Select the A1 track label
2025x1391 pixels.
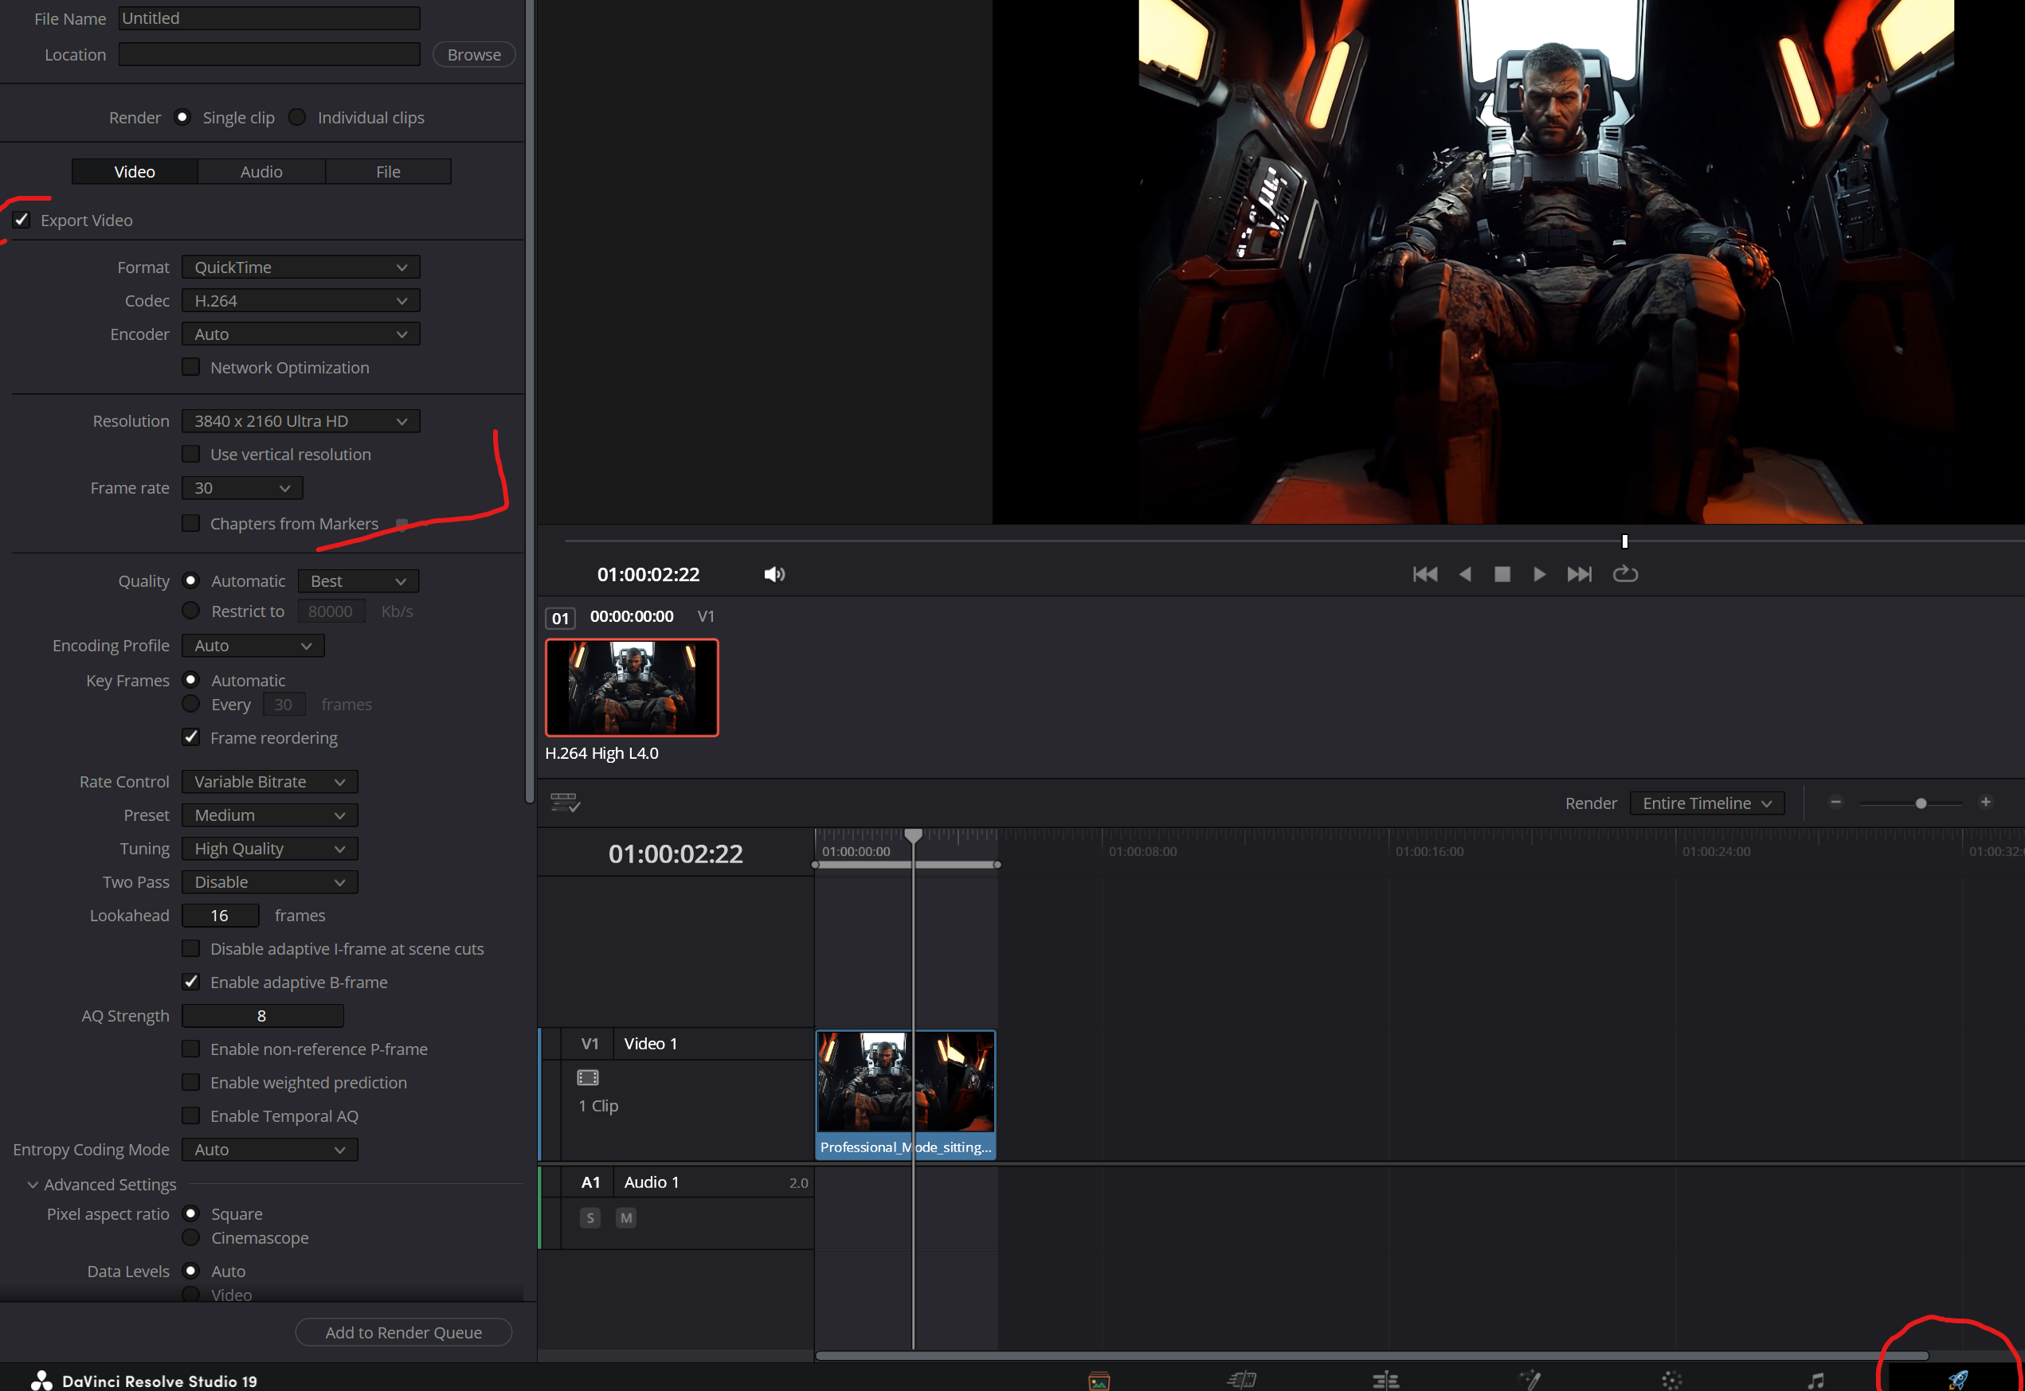click(x=590, y=1182)
